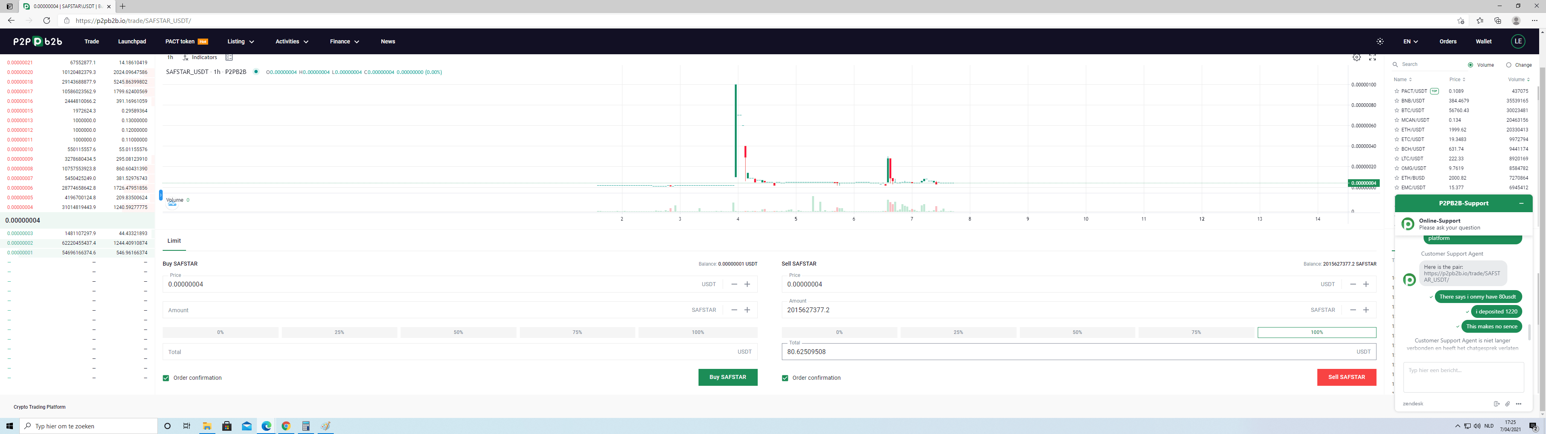Click the Sell SAFSTAR button
This screenshot has width=1546, height=434.
(1346, 378)
